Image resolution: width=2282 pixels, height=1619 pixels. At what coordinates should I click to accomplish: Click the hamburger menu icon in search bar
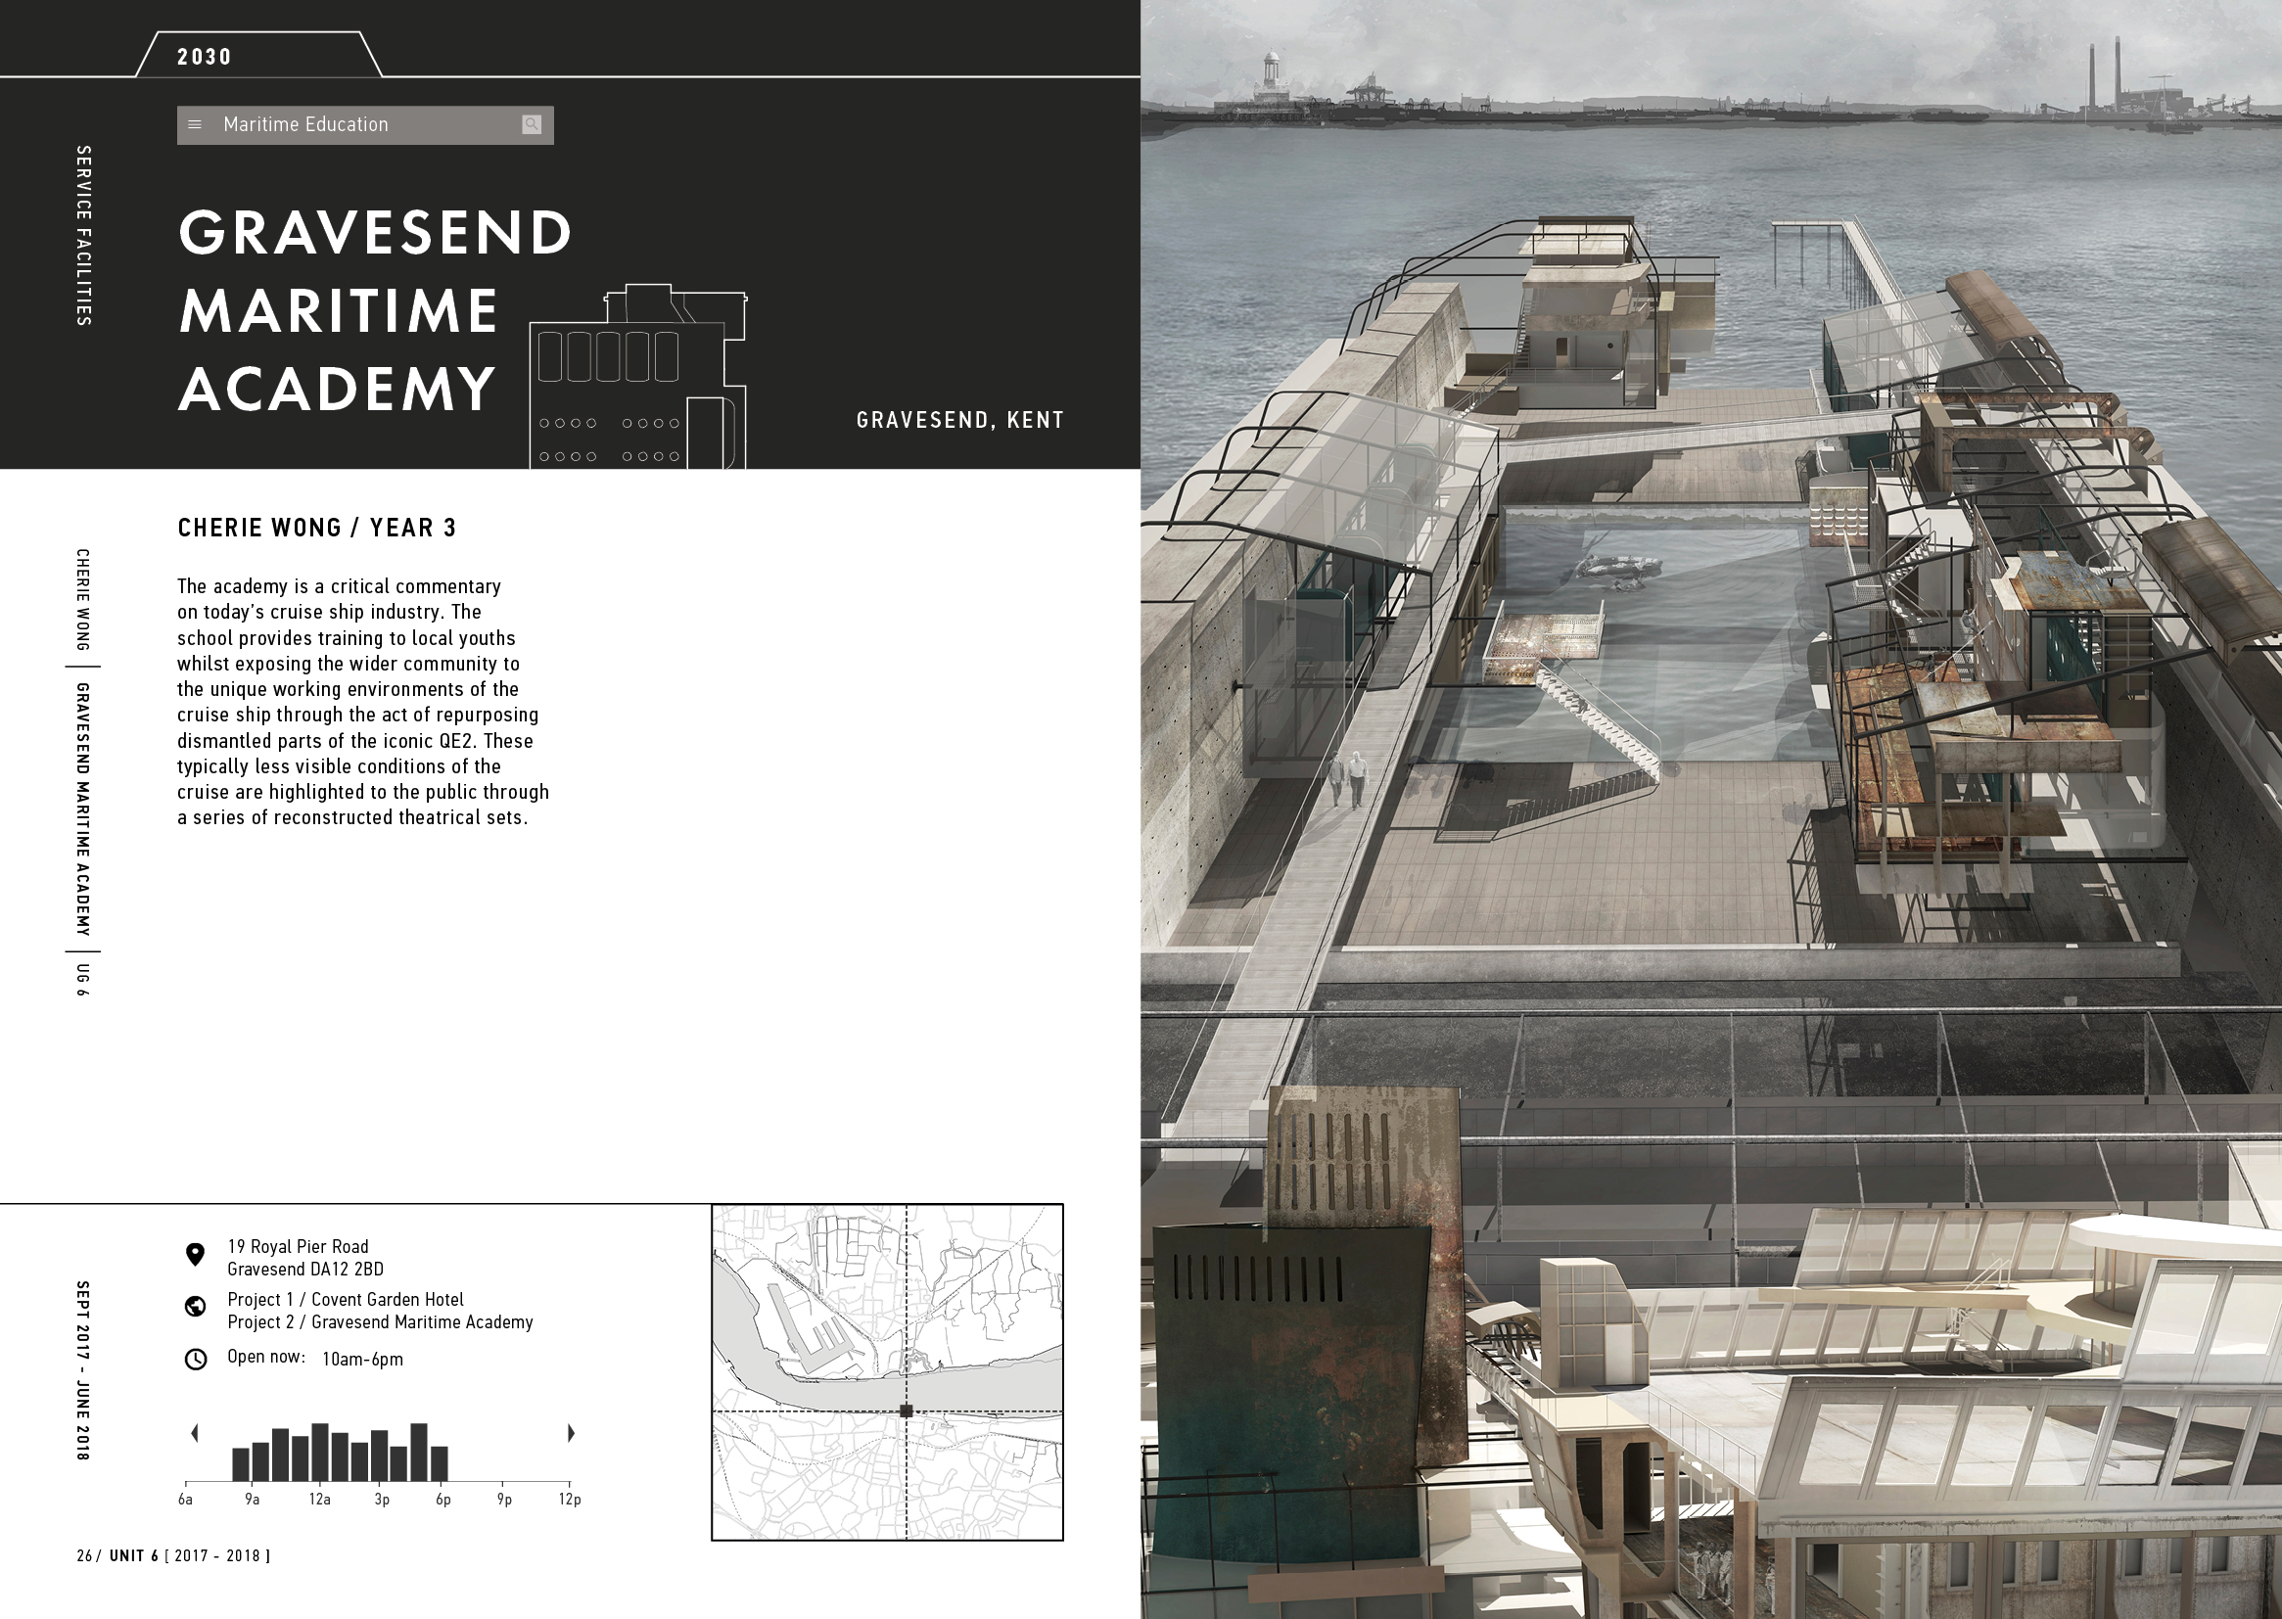(x=196, y=124)
